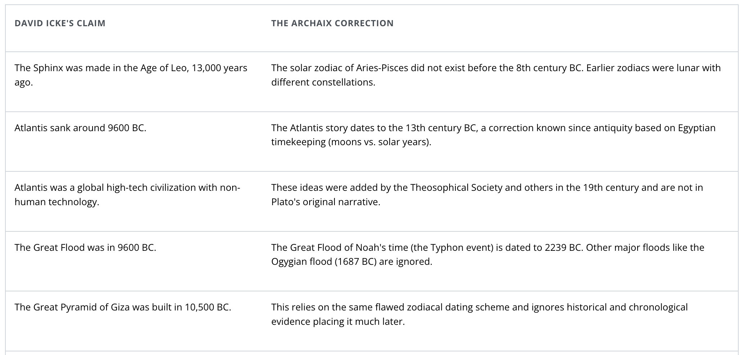Select the Great Pyramid of Giza 10,500 BC claim

(x=123, y=307)
